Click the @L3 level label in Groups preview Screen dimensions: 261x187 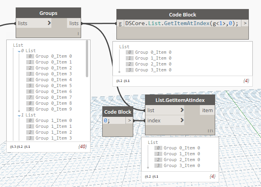13,147
